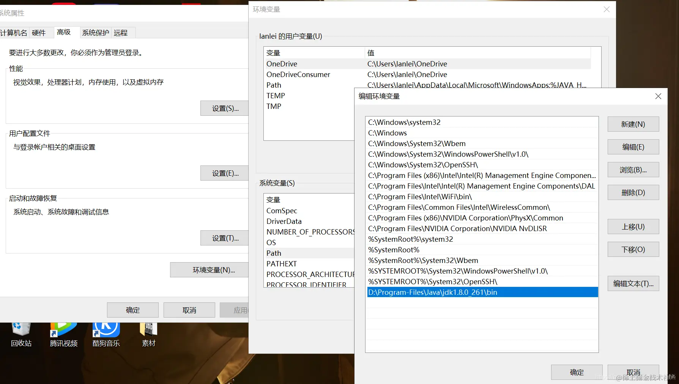This screenshot has width=679, height=384.
Task: Select the NVIDIA NvDLISR path entry
Action: click(482, 228)
